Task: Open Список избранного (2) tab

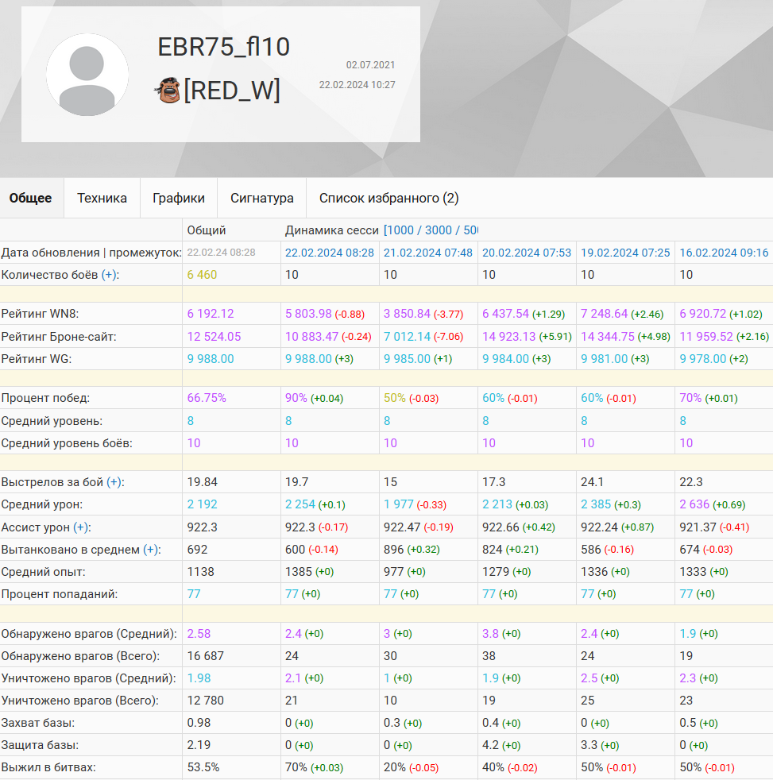Action: point(388,199)
